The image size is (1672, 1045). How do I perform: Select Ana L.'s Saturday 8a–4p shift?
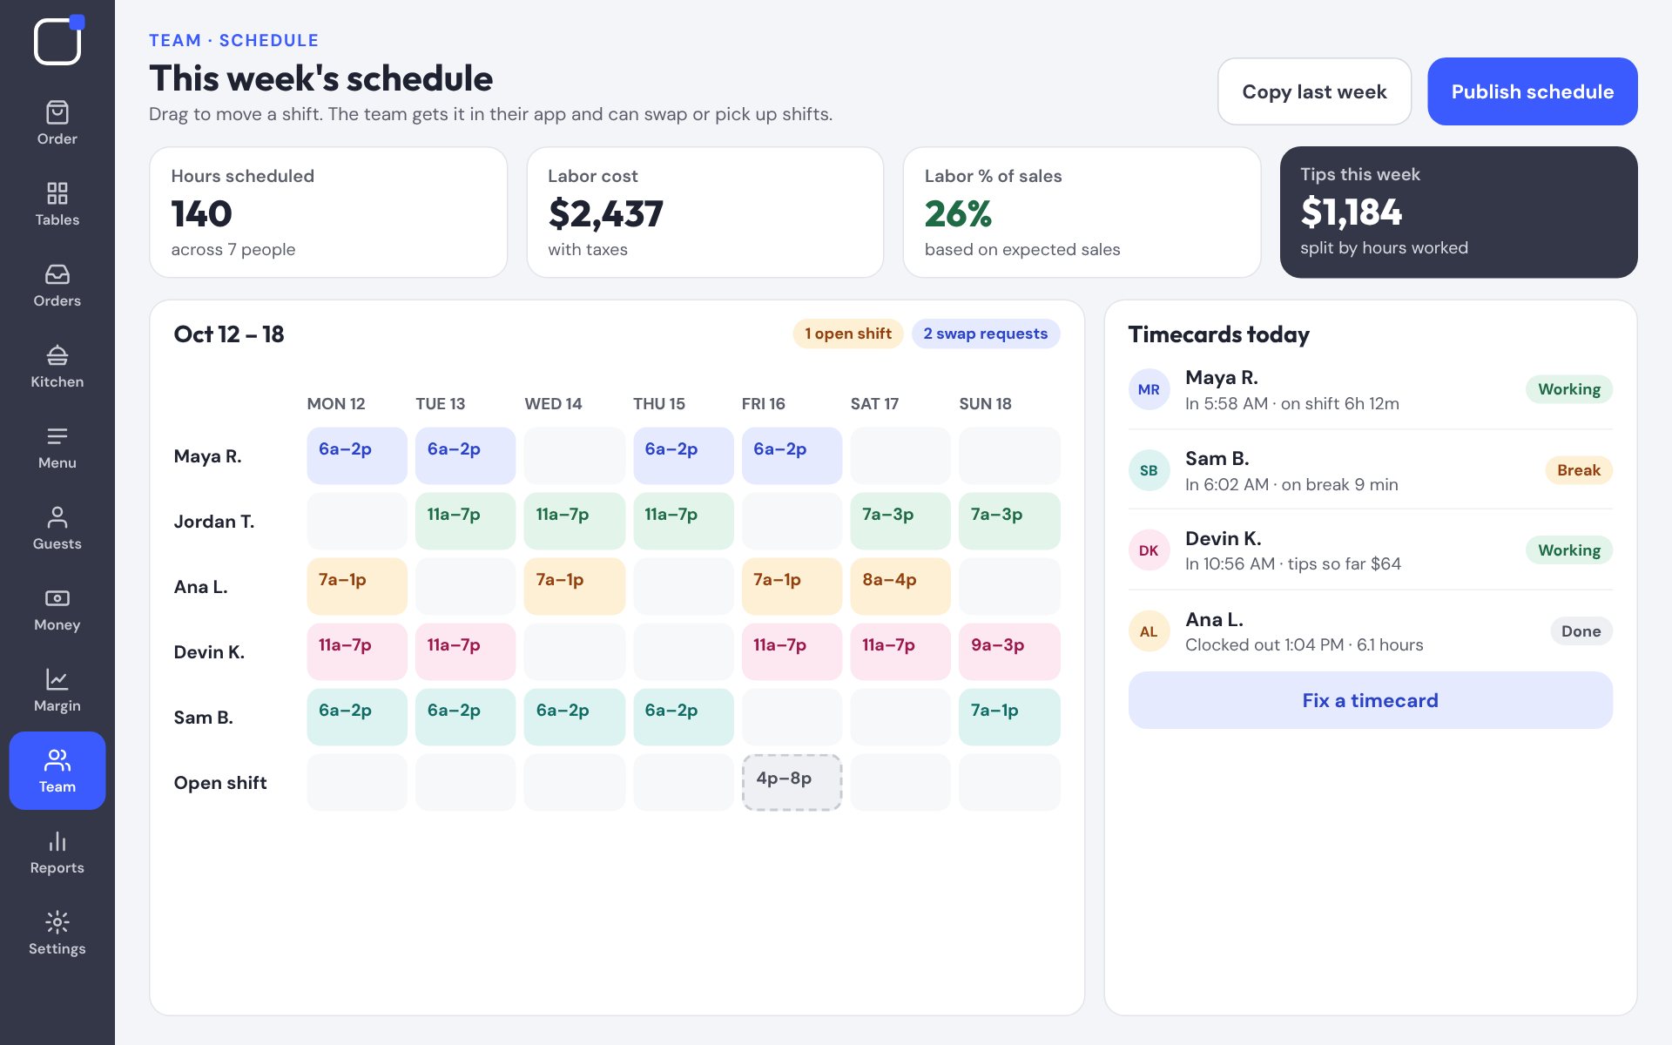(x=900, y=586)
